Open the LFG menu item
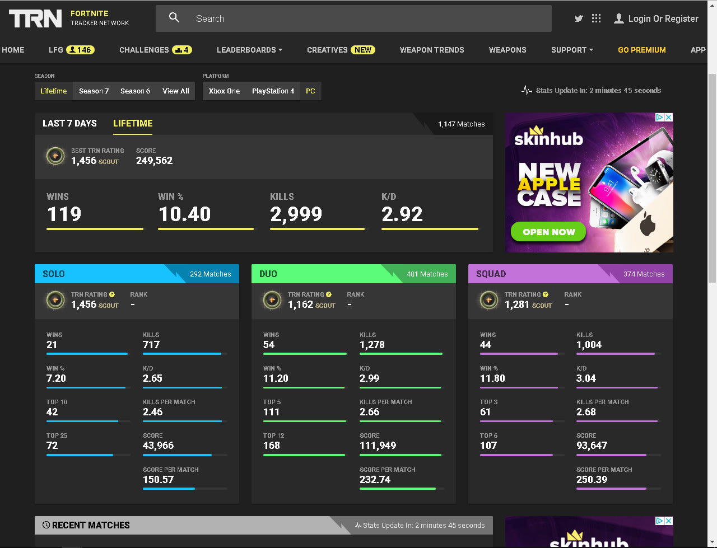Viewport: 717px width, 548px height. (56, 50)
